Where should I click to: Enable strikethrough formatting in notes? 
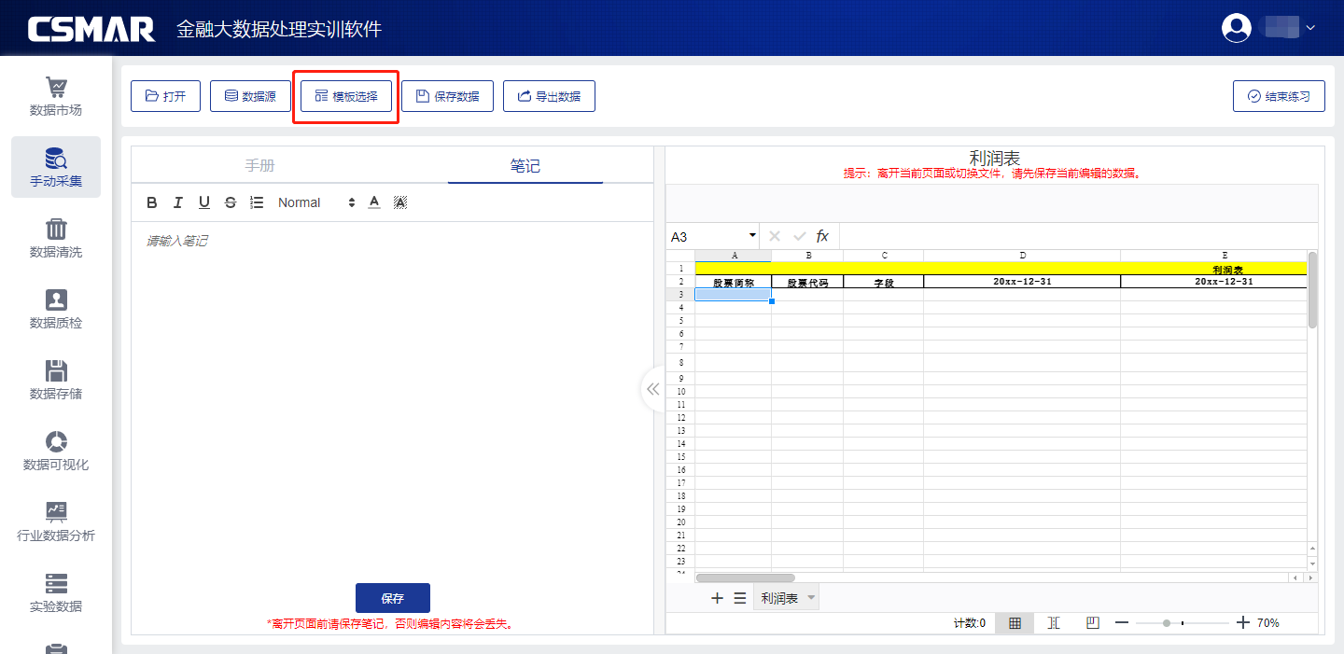[231, 202]
